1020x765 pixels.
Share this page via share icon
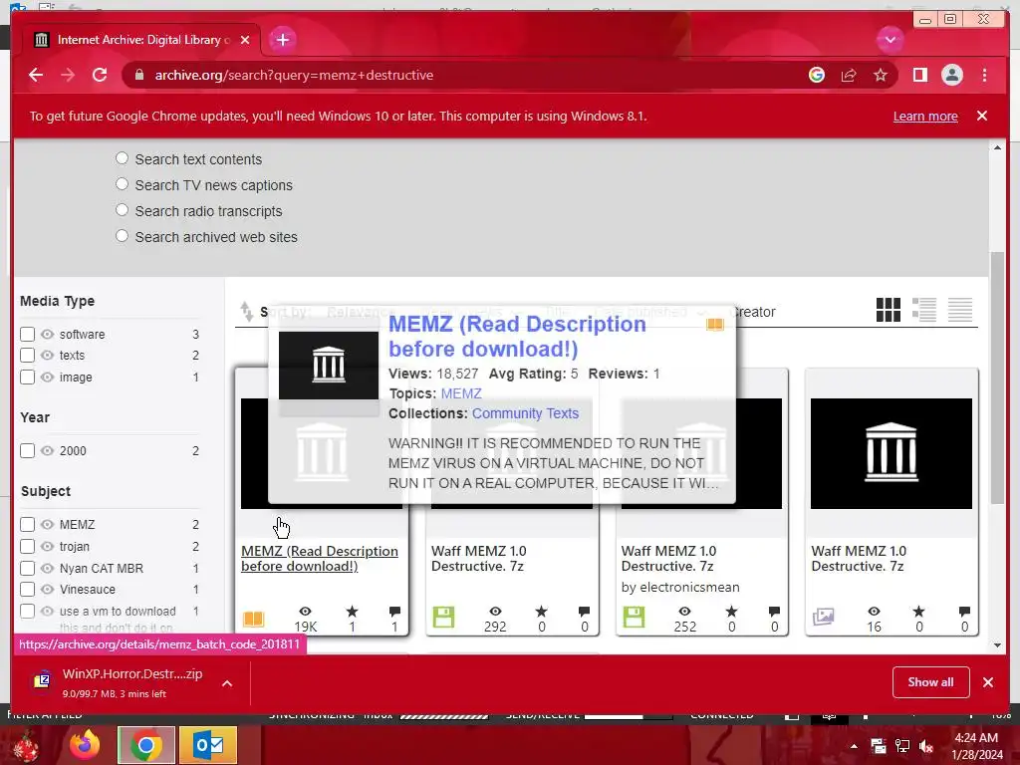point(849,75)
